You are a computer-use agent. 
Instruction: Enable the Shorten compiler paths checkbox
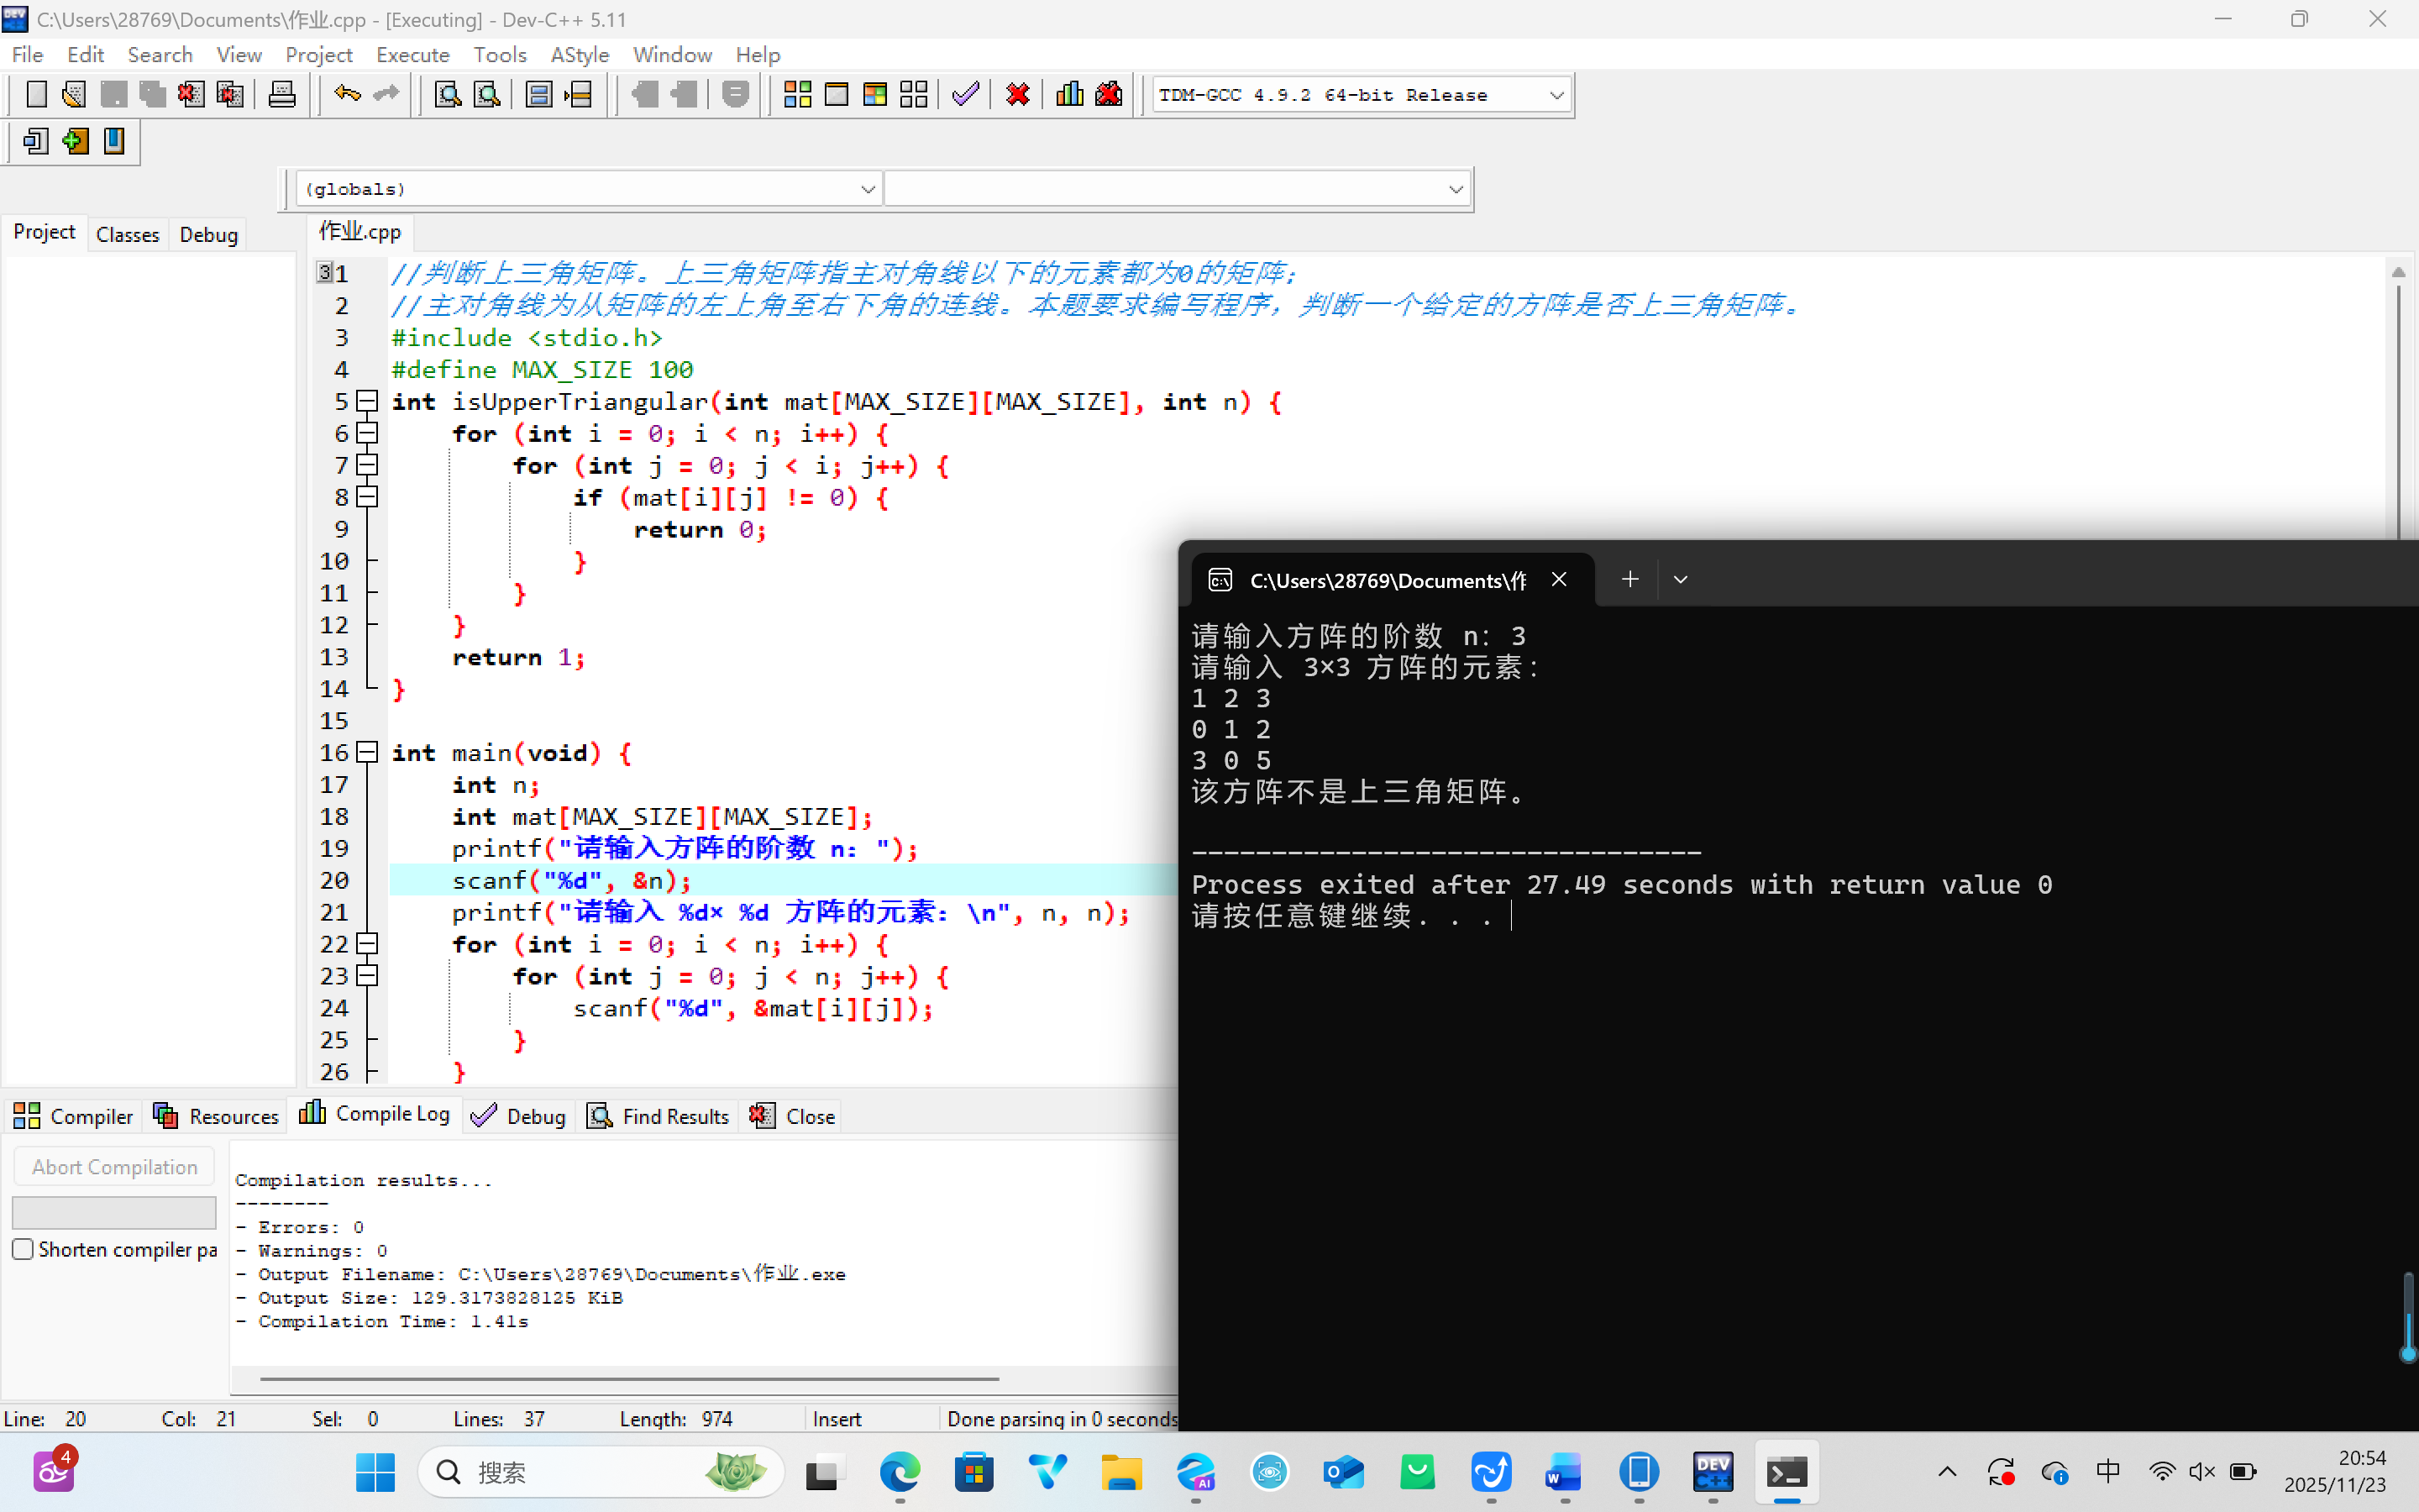click(x=23, y=1249)
